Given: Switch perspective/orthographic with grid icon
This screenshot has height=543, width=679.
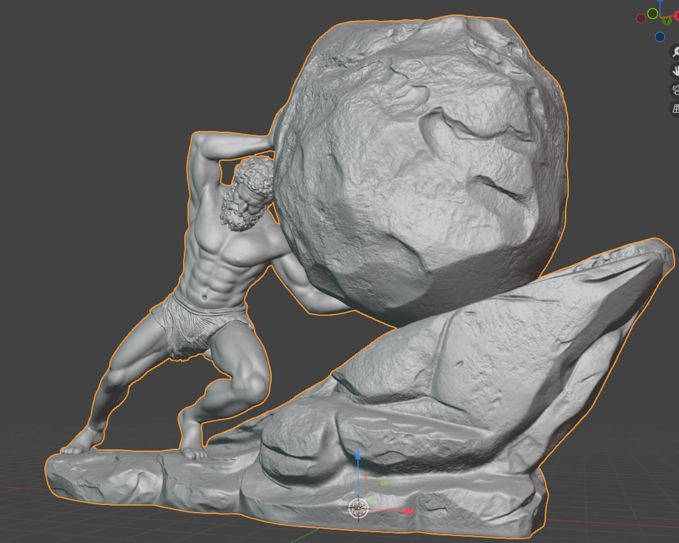Looking at the screenshot, I should [676, 108].
